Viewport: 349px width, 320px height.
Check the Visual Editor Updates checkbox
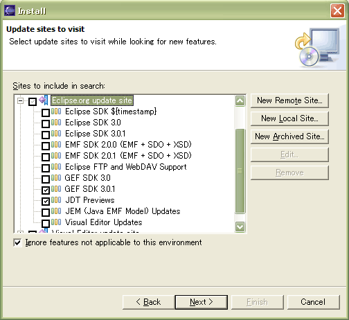pyautogui.click(x=46, y=224)
